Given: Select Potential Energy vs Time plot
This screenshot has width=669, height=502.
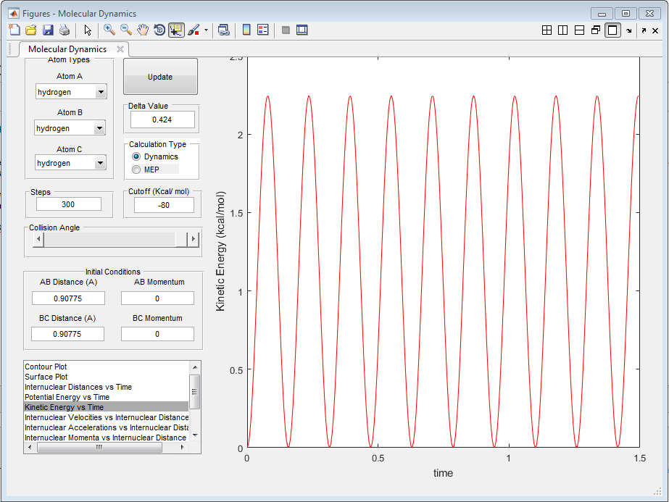Looking at the screenshot, I should [67, 397].
